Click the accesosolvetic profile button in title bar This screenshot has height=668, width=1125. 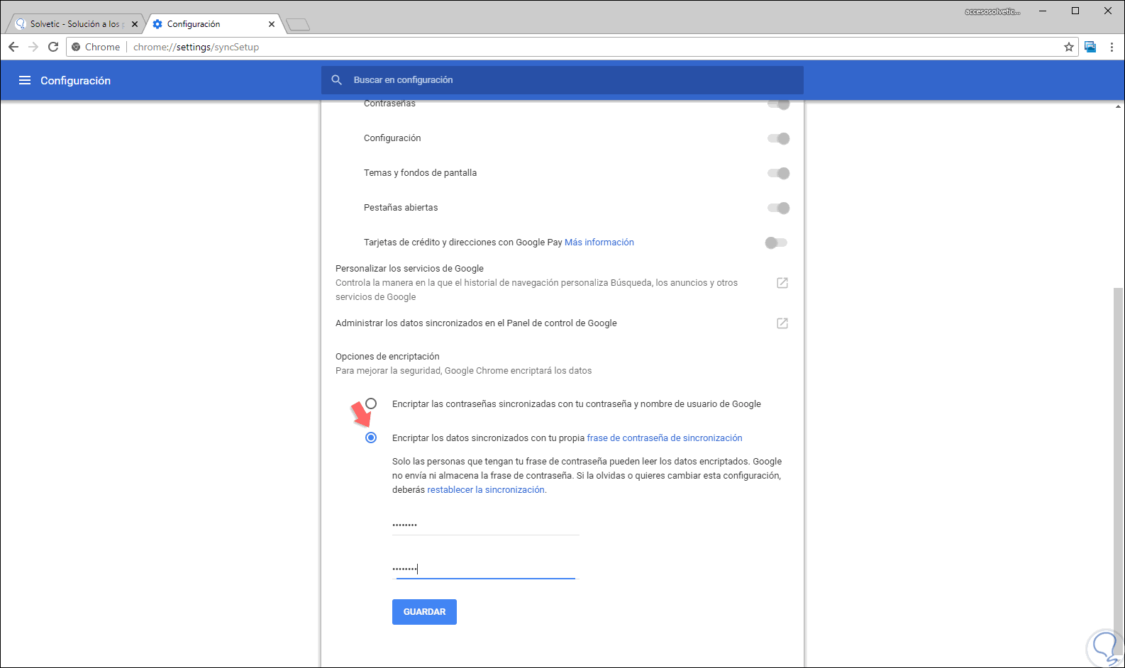coord(992,11)
